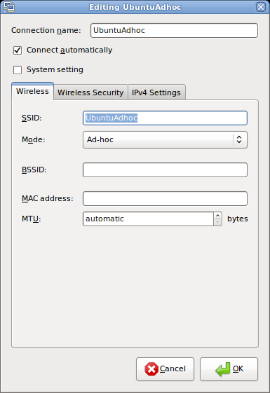Open the Mode dropdown showing Ad-hoc
The image size is (270, 393).
coord(165,139)
